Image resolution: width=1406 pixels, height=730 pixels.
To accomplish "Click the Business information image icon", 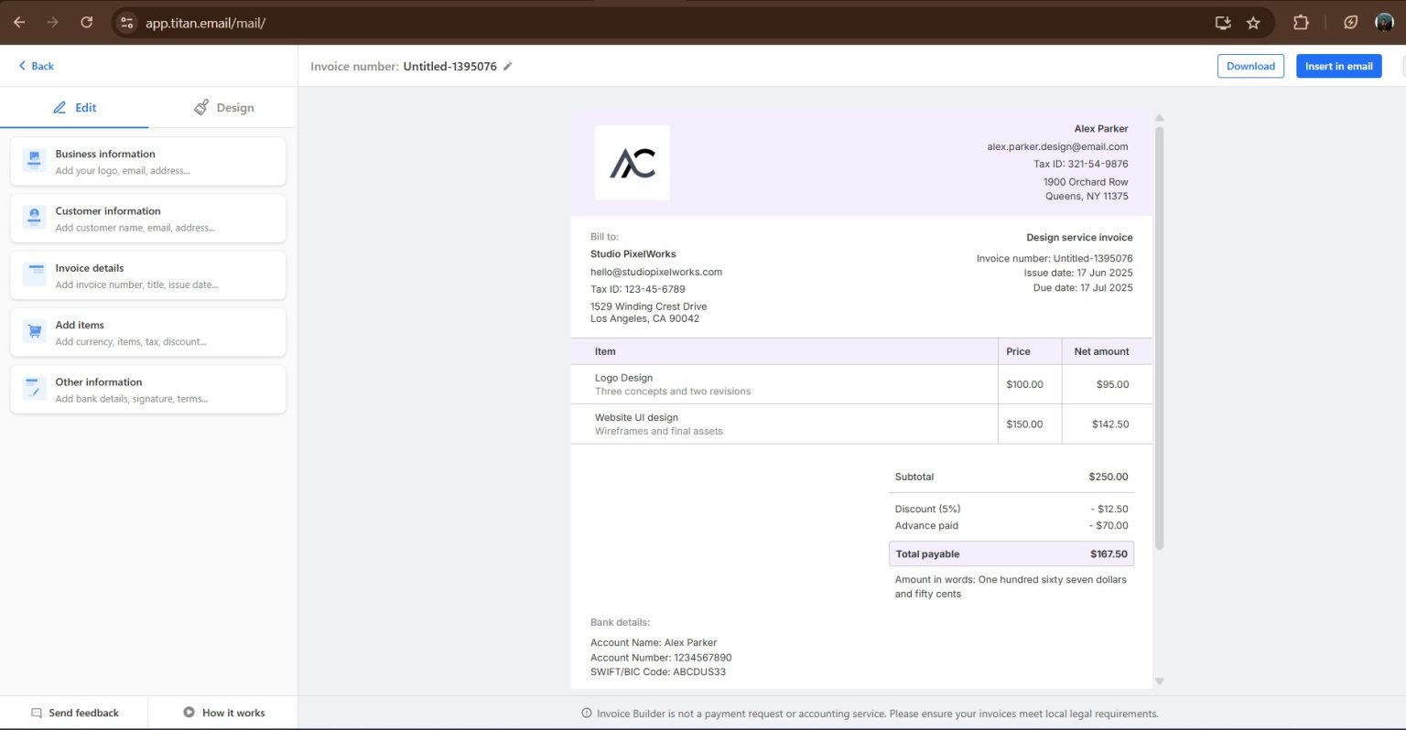I will 35,160.
